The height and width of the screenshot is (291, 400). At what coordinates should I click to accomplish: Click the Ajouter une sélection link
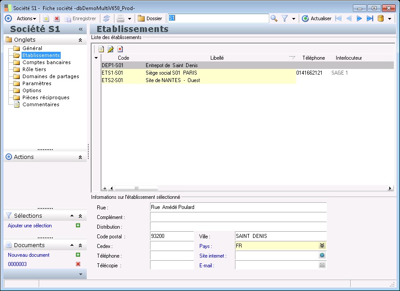click(x=30, y=226)
